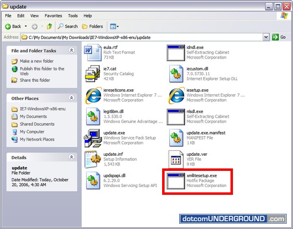
Task: Open the View menu
Action: click(x=35, y=16)
